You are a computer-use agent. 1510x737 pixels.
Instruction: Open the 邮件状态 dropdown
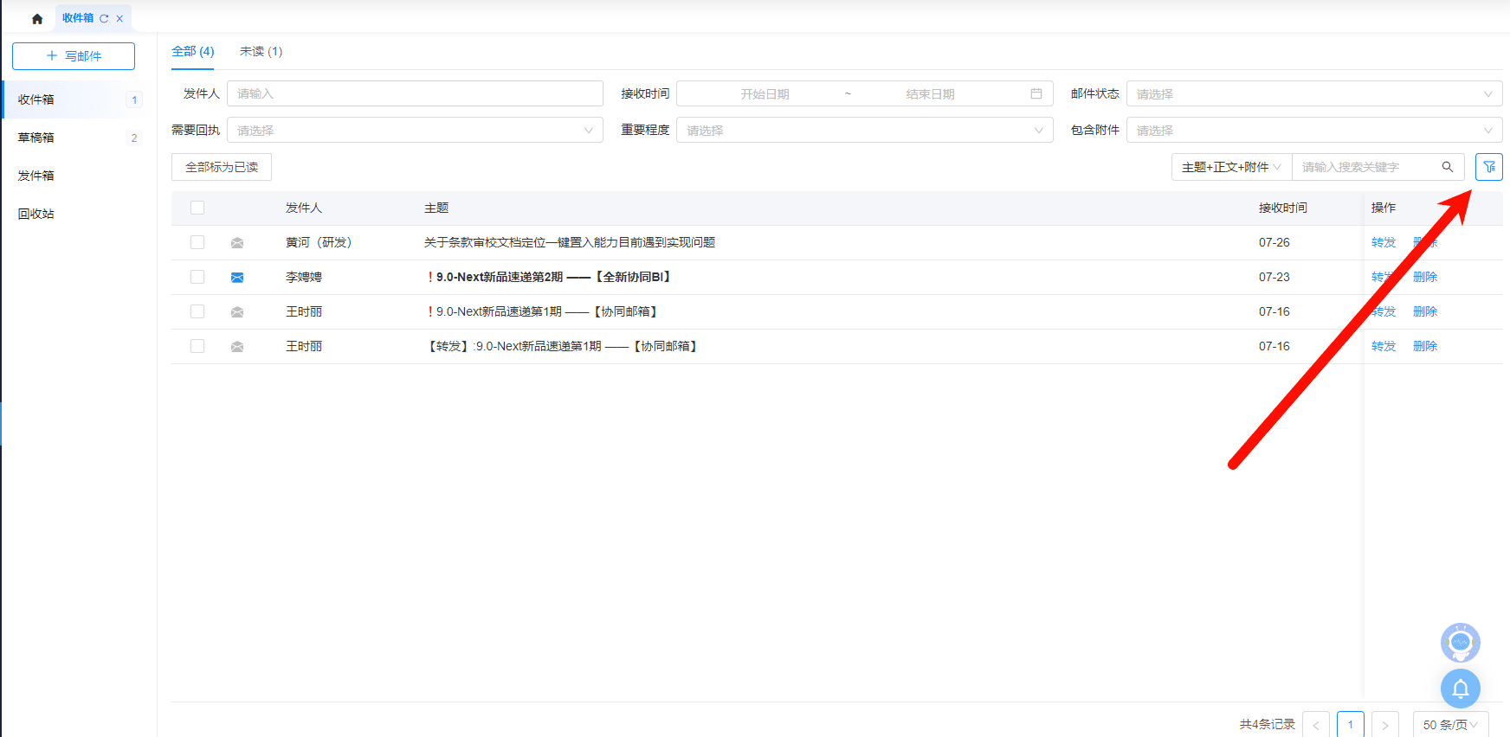click(x=1314, y=93)
